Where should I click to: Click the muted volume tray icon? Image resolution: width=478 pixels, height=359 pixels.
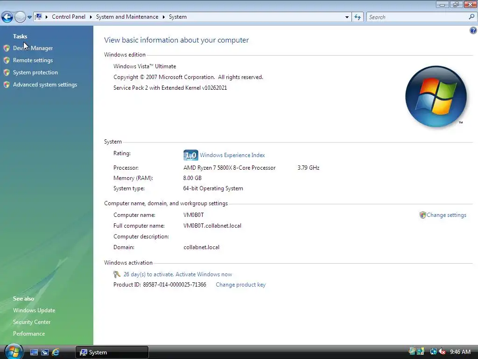[442, 352]
